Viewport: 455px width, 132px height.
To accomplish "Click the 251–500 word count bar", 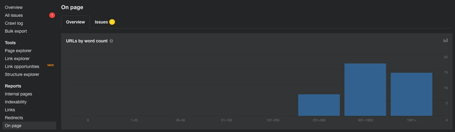I will pyautogui.click(x=319, y=105).
